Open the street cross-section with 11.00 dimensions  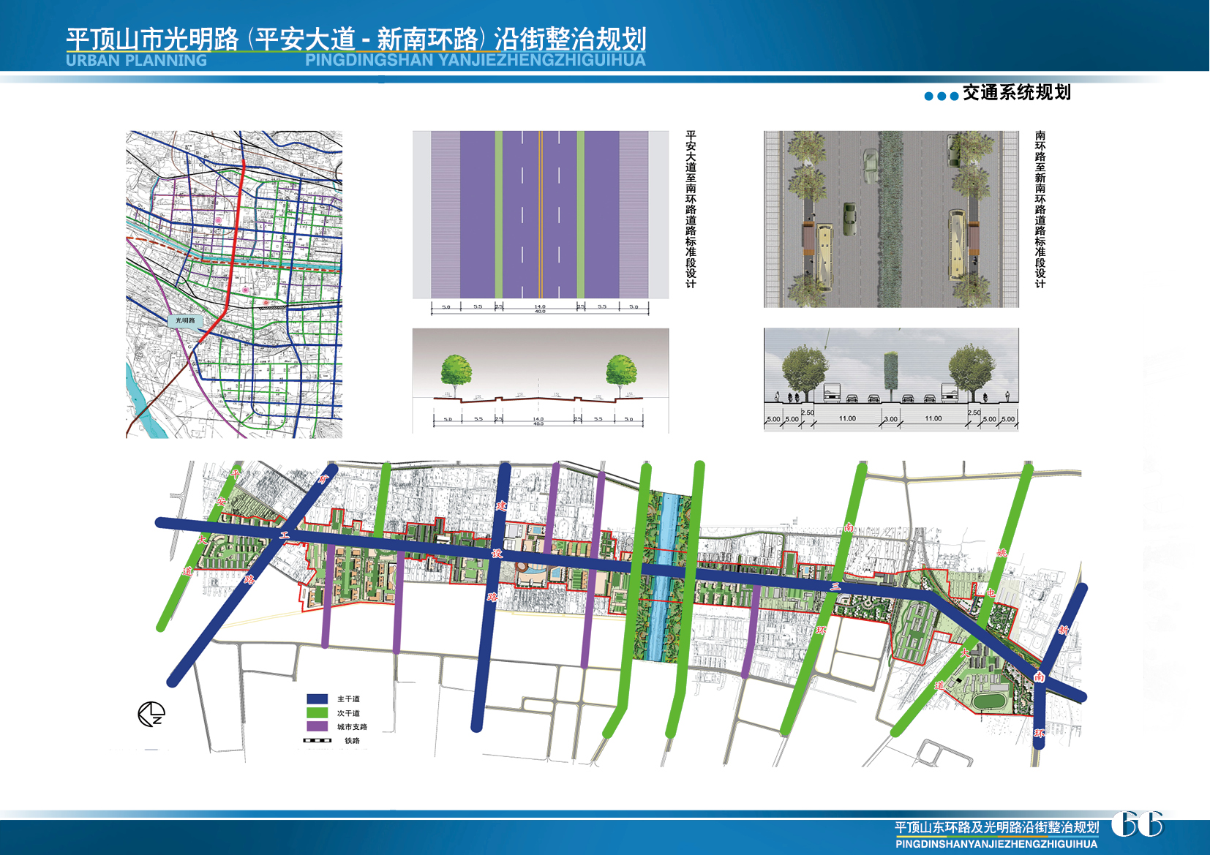coord(891,380)
